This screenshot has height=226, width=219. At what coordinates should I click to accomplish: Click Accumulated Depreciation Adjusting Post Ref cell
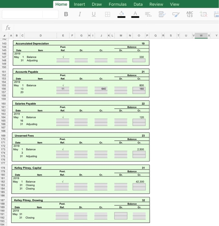click(x=63, y=60)
